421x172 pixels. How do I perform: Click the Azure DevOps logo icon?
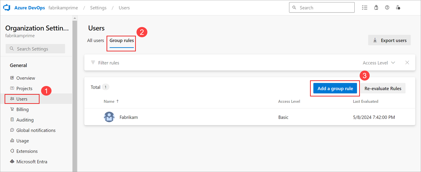click(x=7, y=7)
